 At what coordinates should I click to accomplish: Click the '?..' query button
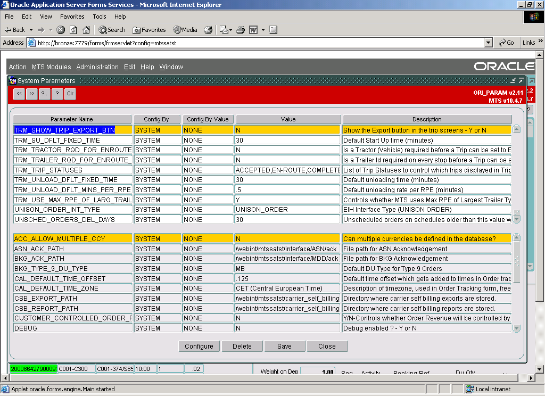(x=44, y=94)
